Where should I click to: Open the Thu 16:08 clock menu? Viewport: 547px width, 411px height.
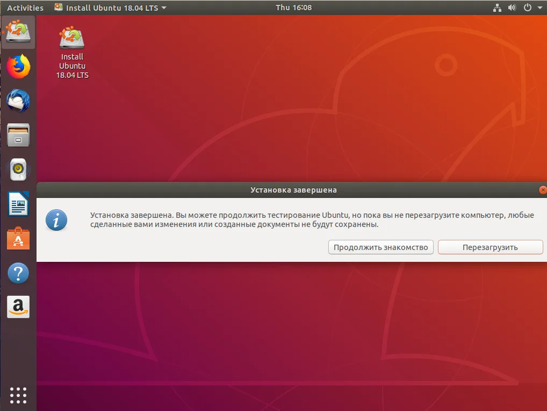pos(293,8)
